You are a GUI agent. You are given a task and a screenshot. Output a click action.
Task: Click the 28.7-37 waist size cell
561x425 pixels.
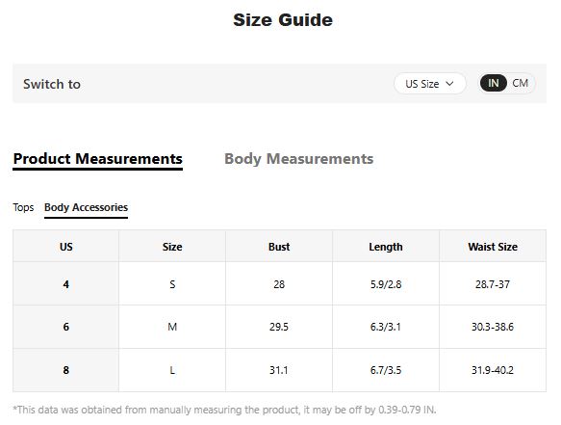pos(493,283)
